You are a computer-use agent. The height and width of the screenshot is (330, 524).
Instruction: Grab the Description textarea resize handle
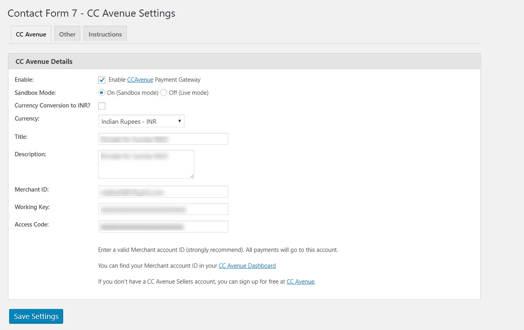(192, 176)
